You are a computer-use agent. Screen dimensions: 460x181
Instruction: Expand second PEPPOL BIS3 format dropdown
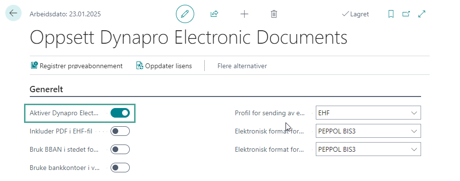pos(368,149)
